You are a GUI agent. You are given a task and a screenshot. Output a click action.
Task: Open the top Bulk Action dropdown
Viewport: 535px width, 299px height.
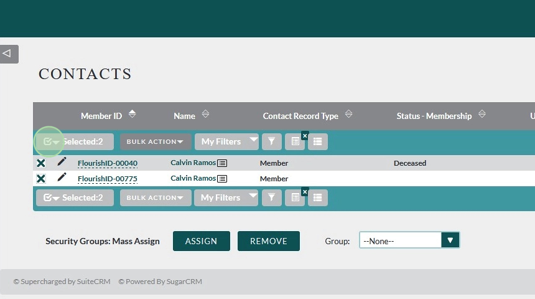(155, 142)
